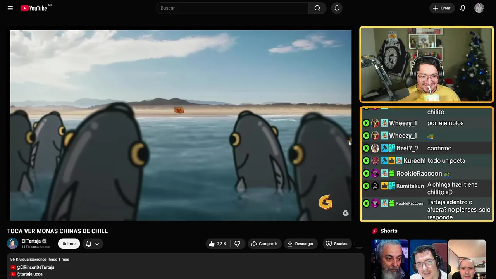Click the video title text

[x=57, y=231]
